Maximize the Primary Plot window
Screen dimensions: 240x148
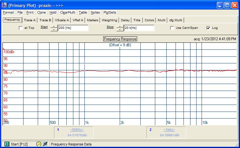(227, 5)
